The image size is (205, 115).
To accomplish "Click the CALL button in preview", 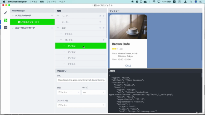I will tap(128, 65).
